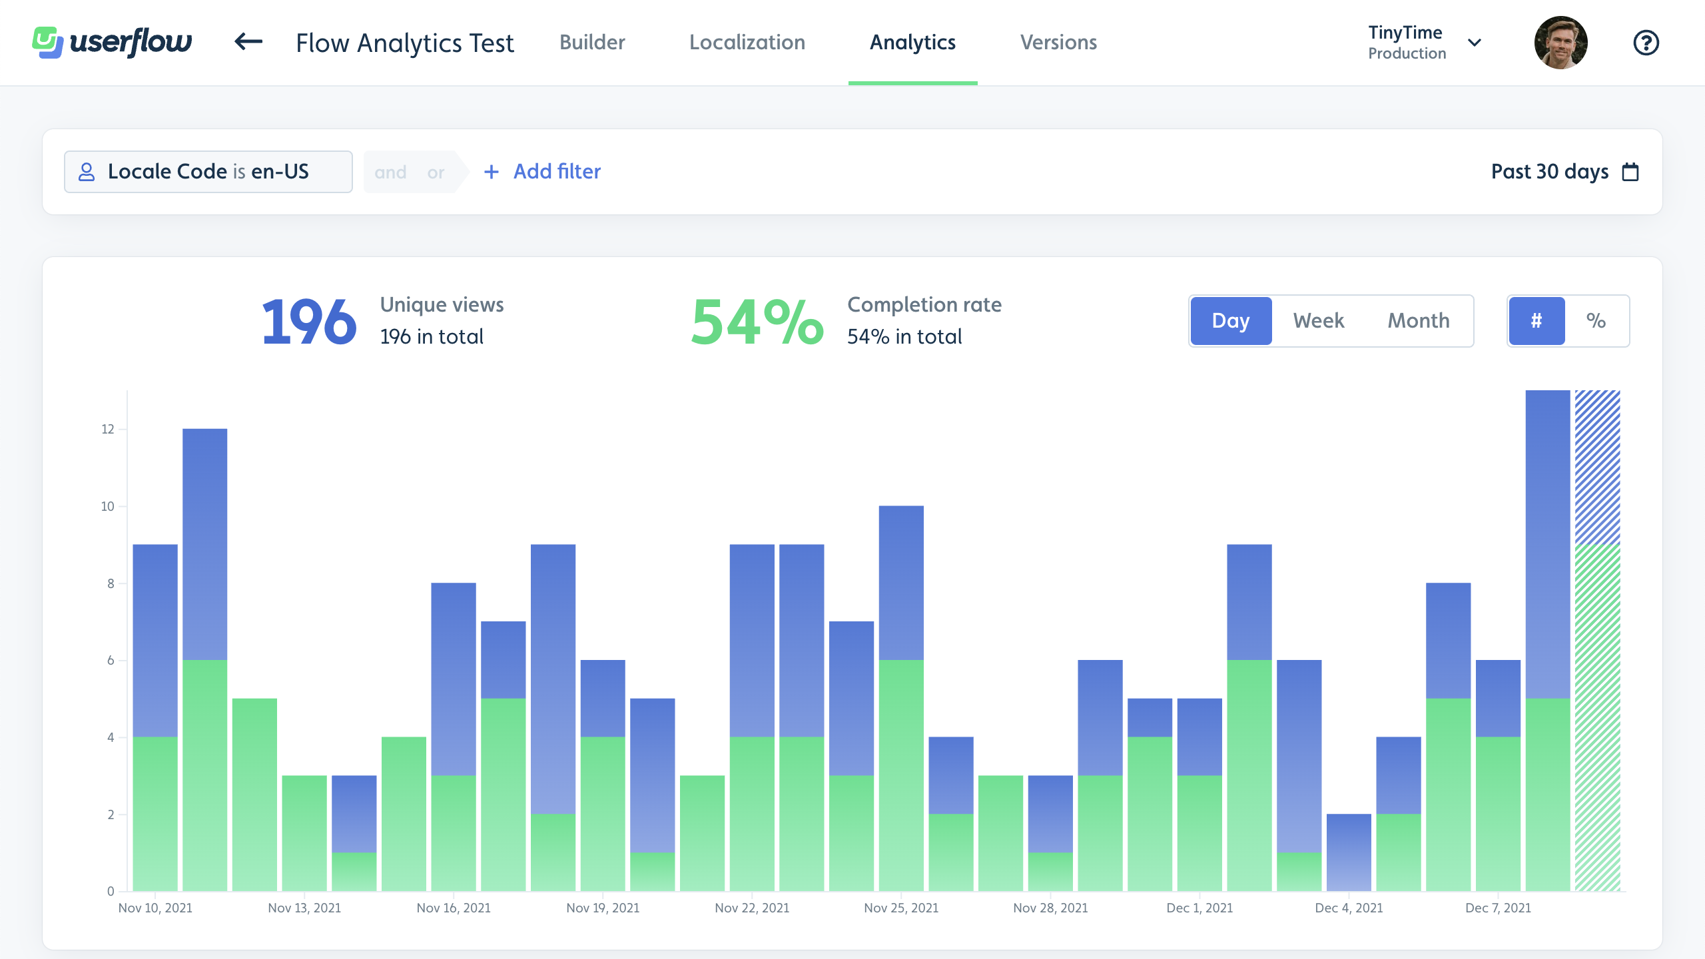Screen dimensions: 1705x959
Task: Click the TinyTime workspace name
Action: (x=1405, y=33)
